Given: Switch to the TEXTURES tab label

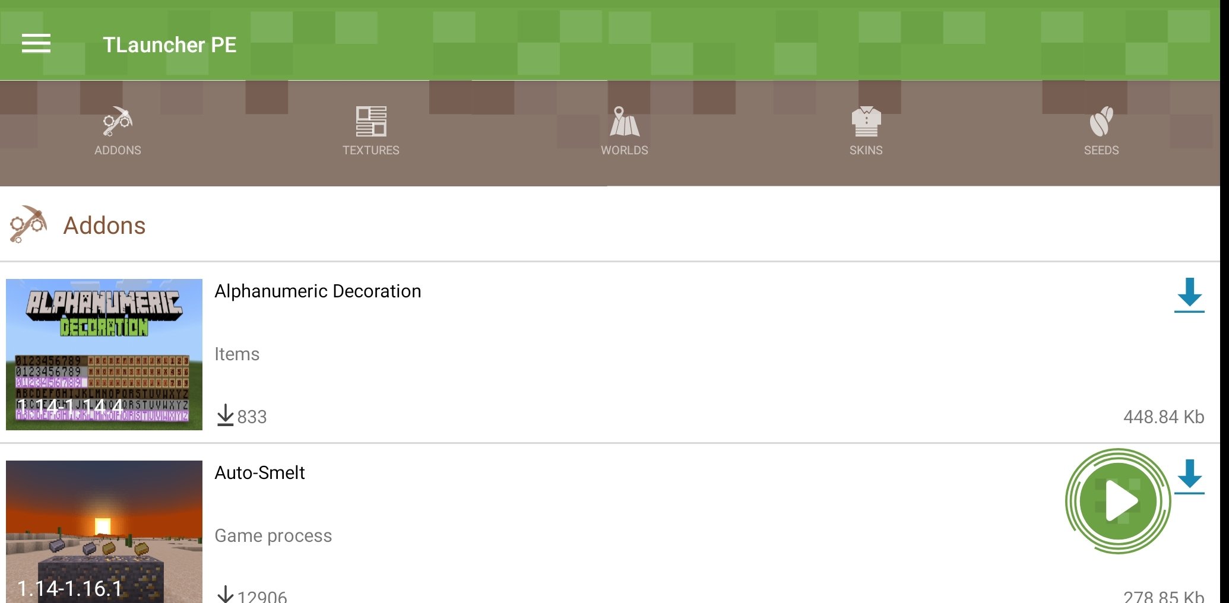Looking at the screenshot, I should click(x=371, y=150).
